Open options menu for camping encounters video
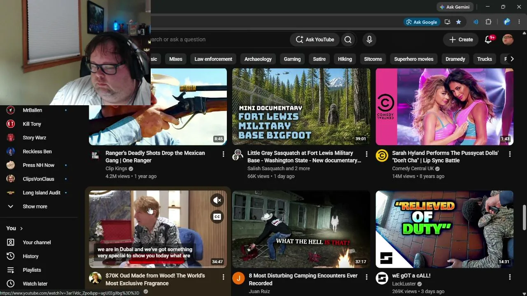This screenshot has width=527, height=296. point(366,277)
